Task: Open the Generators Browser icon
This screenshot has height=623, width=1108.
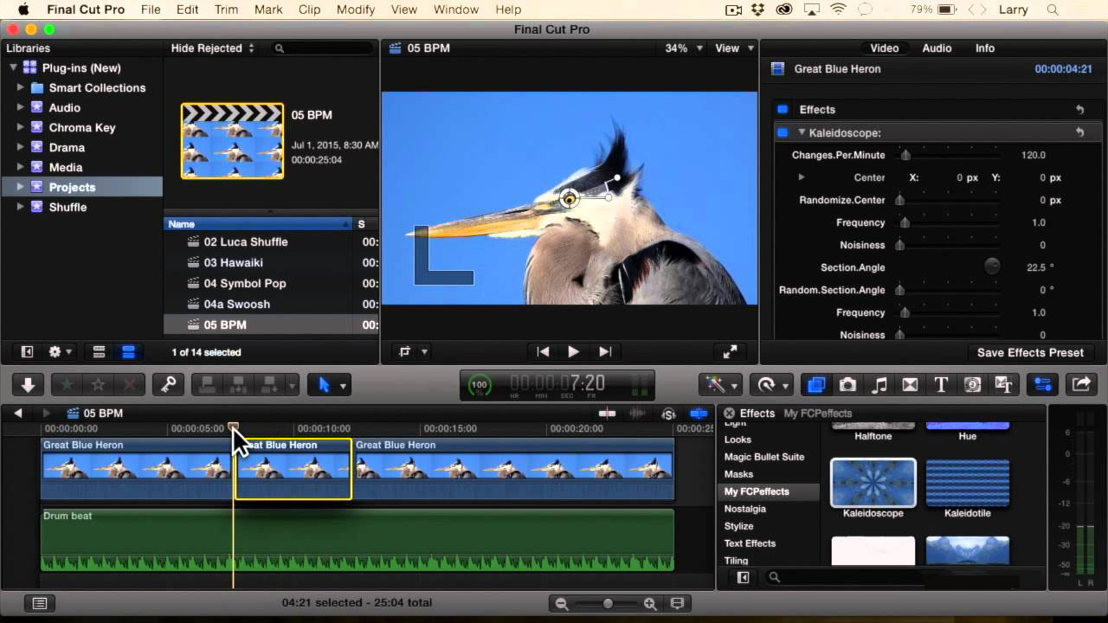Action: point(972,385)
